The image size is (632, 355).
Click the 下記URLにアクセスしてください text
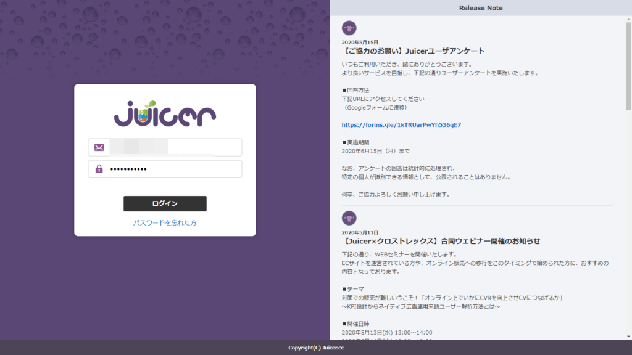(383, 99)
